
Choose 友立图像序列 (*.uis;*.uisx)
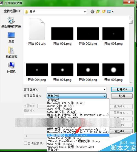click(x=78, y=135)
